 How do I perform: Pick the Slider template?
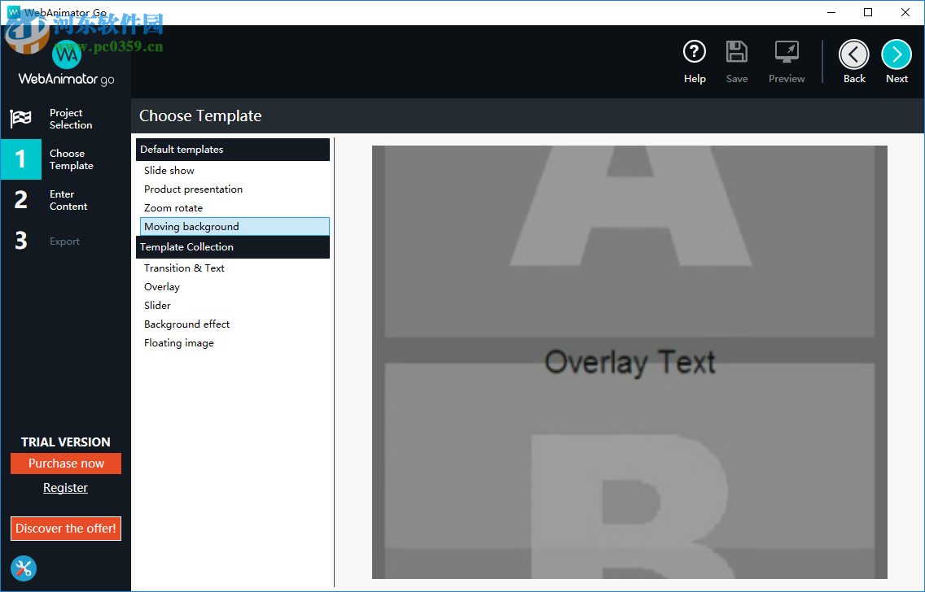(x=235, y=306)
